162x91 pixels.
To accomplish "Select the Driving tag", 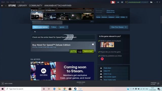I will point(123,17).
